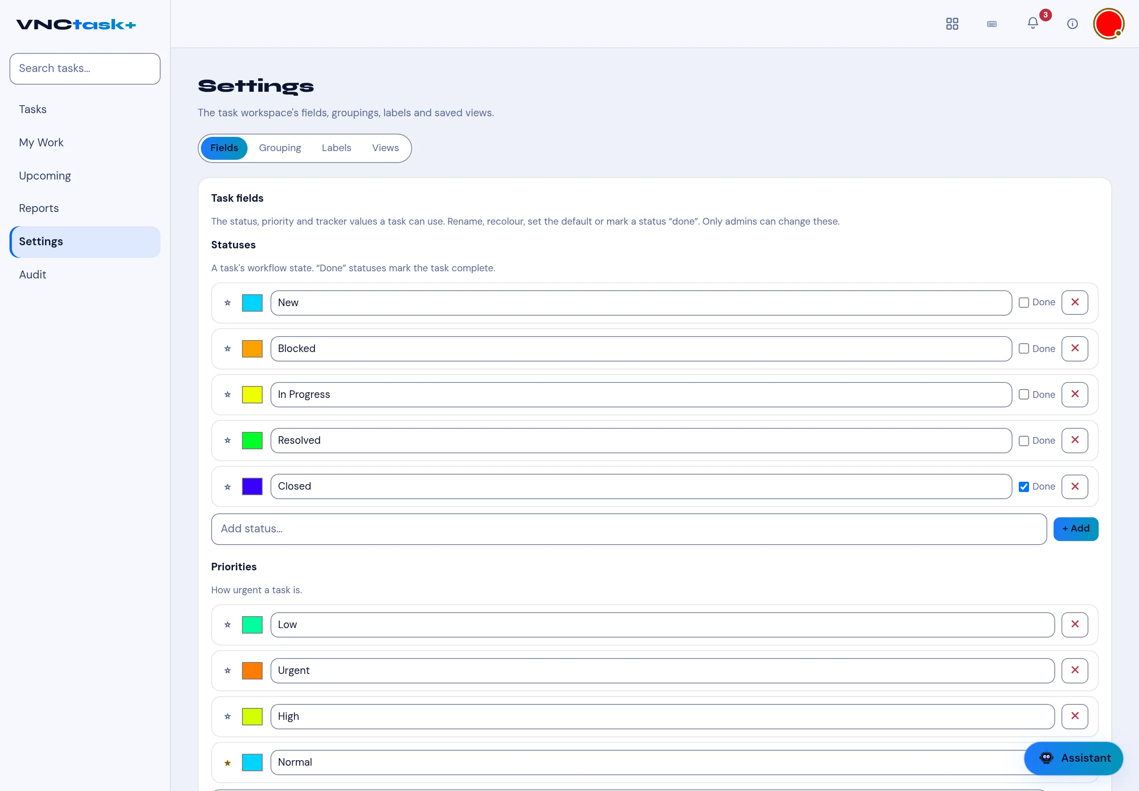Click the keyboard shortcuts icon

992,24
